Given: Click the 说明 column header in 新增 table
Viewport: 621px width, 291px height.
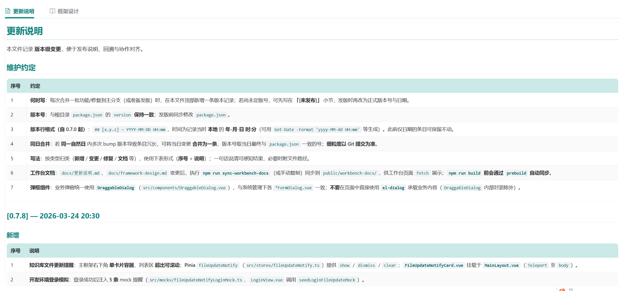Looking at the screenshot, I should coord(34,251).
